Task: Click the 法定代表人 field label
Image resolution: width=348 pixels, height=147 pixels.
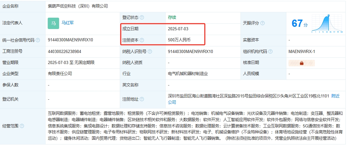Action: click(x=12, y=23)
